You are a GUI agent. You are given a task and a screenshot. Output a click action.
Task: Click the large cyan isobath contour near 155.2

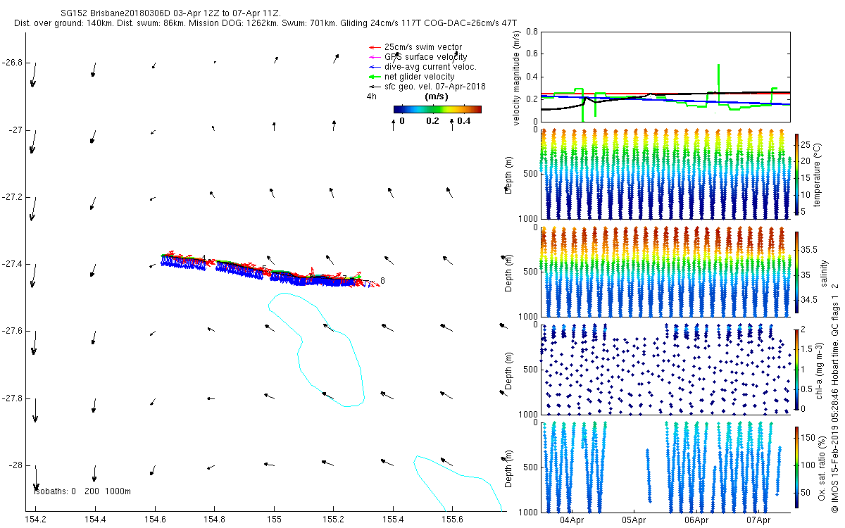click(x=317, y=350)
